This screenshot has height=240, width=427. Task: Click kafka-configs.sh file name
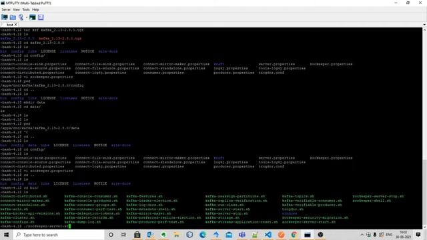(x=17, y=222)
